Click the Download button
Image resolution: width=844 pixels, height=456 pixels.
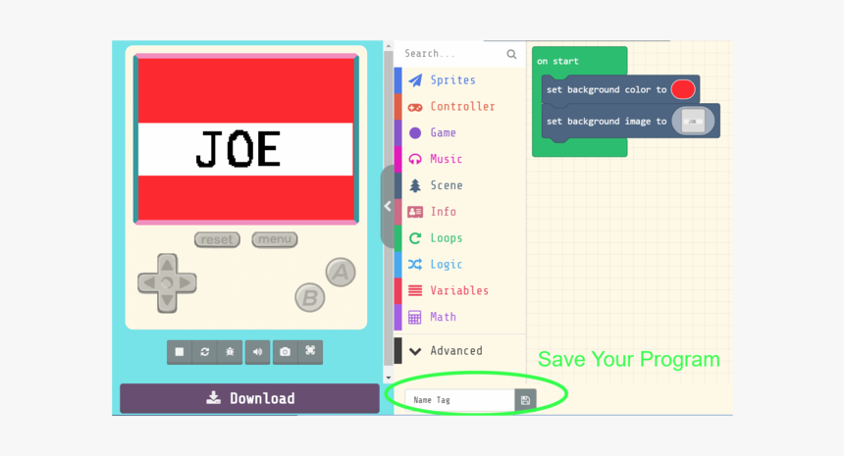[x=249, y=398]
